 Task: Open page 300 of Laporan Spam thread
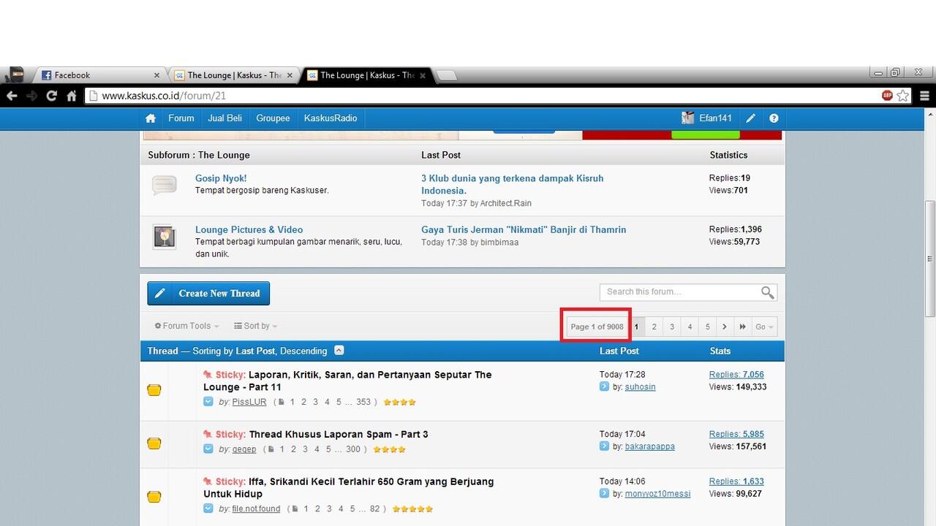tap(353, 449)
